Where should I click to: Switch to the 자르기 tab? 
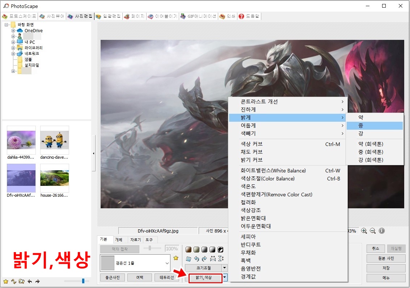(x=135, y=239)
